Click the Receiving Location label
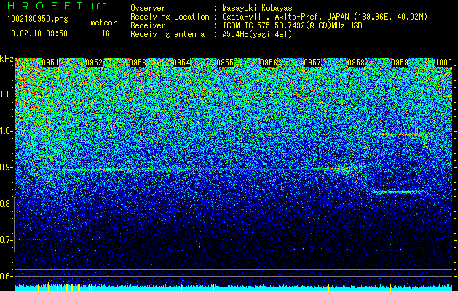Screen dimensions: 458x291 coord(170,17)
